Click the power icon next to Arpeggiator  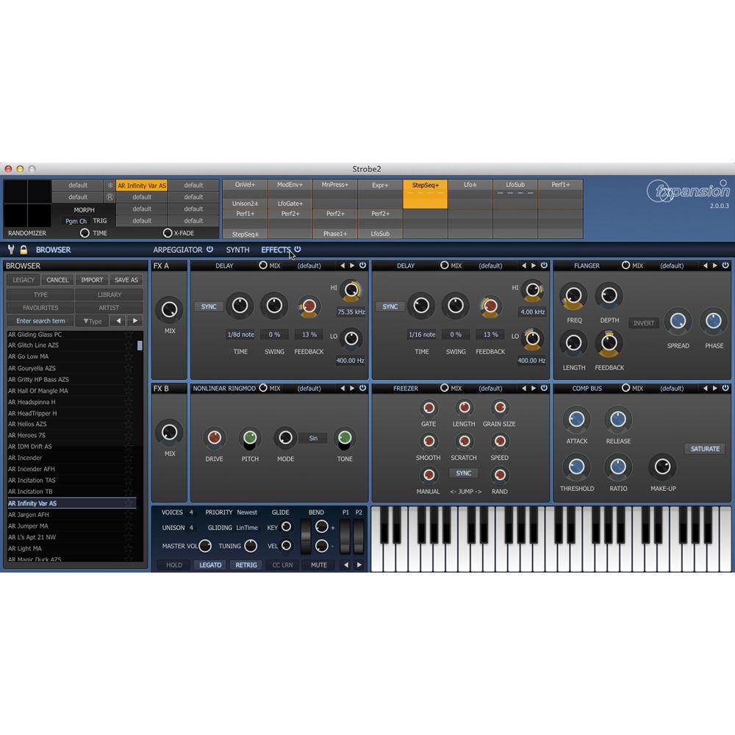coord(211,249)
